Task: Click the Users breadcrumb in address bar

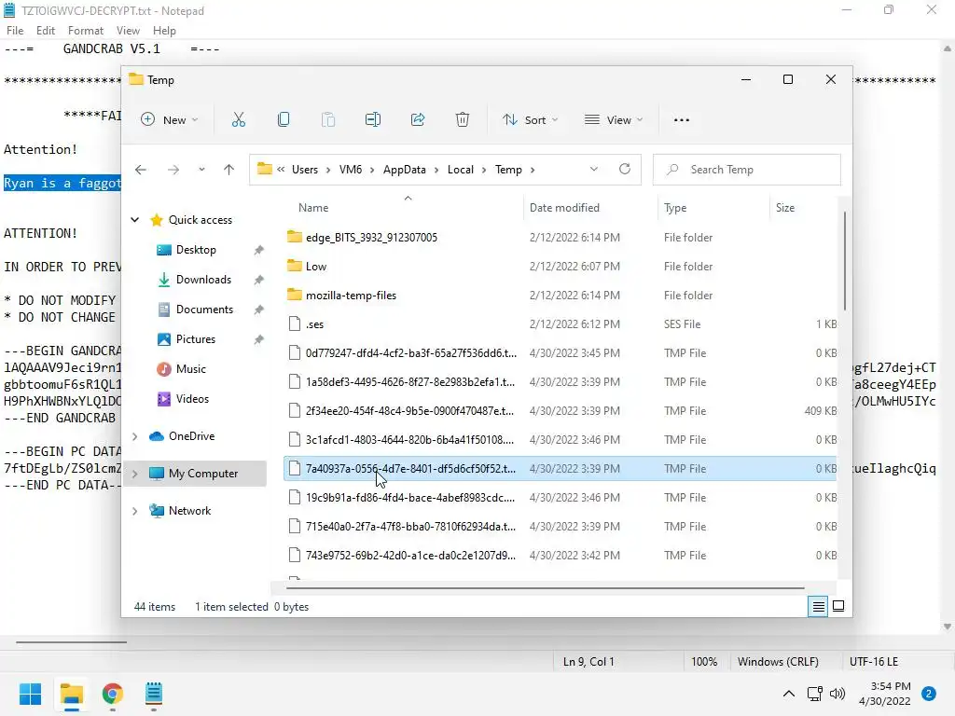Action: (305, 170)
